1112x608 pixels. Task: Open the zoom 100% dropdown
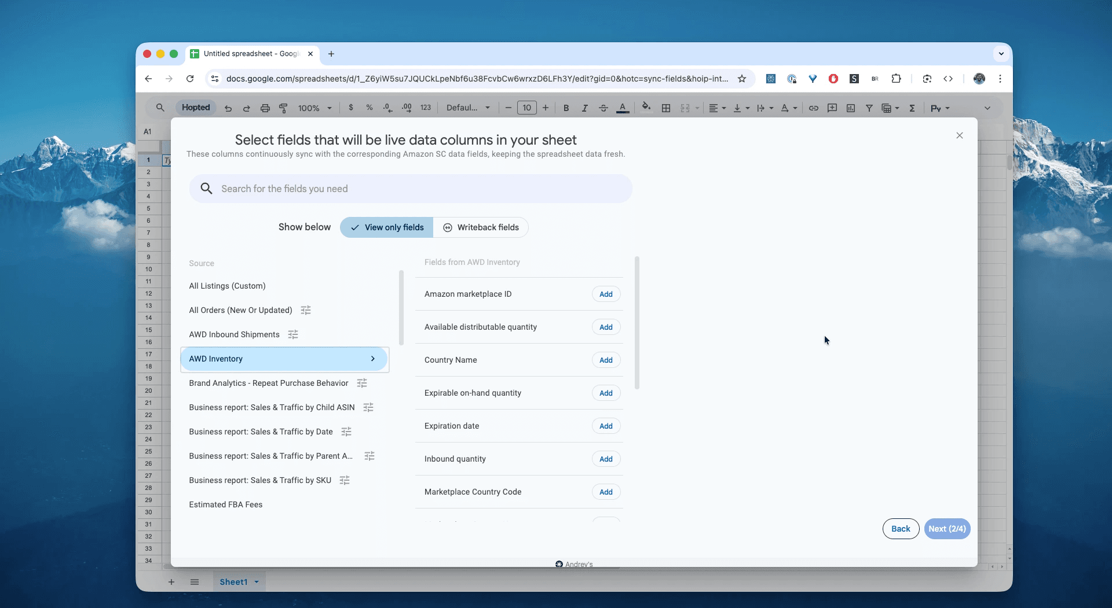pos(314,108)
